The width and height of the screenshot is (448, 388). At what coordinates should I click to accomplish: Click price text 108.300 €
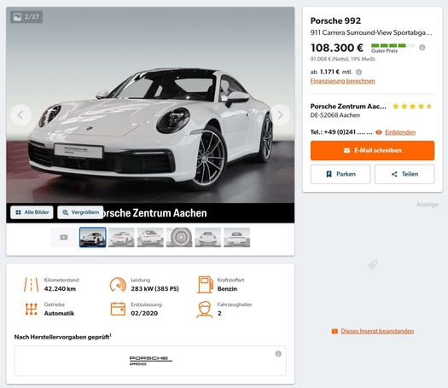coord(336,48)
